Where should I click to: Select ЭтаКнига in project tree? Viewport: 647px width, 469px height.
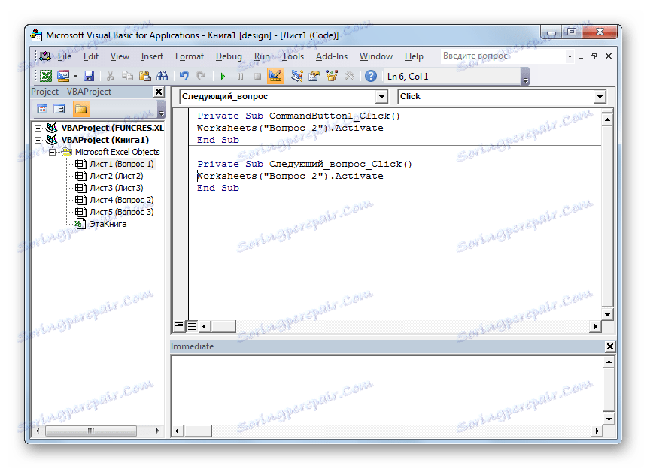pos(108,224)
